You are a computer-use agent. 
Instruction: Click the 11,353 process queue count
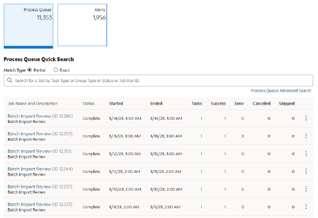(x=44, y=18)
